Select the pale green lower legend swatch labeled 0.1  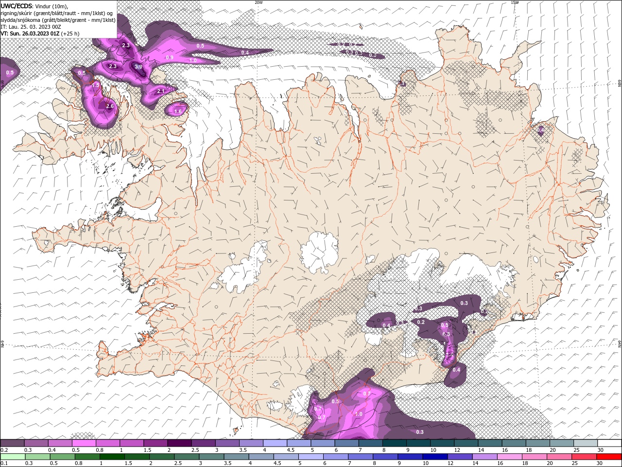point(13,457)
